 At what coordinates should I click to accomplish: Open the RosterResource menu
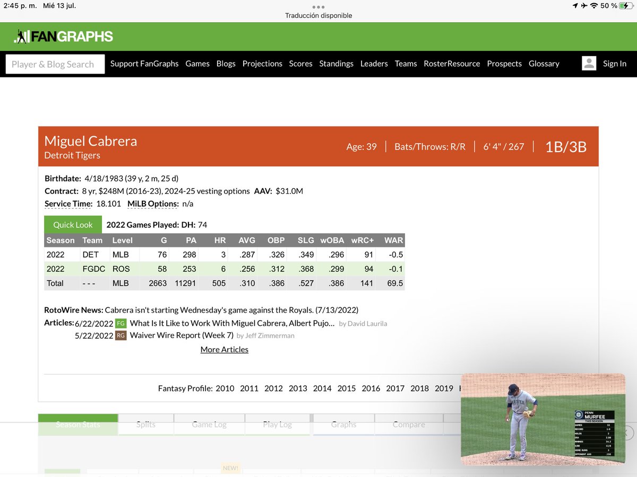452,64
